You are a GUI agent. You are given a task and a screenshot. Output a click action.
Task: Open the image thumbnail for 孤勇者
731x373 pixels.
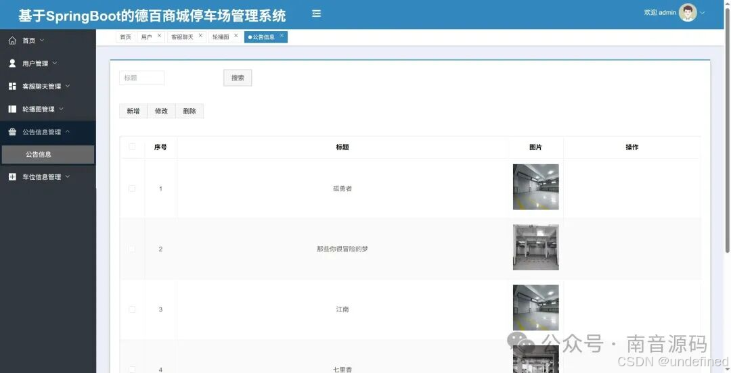(x=535, y=186)
